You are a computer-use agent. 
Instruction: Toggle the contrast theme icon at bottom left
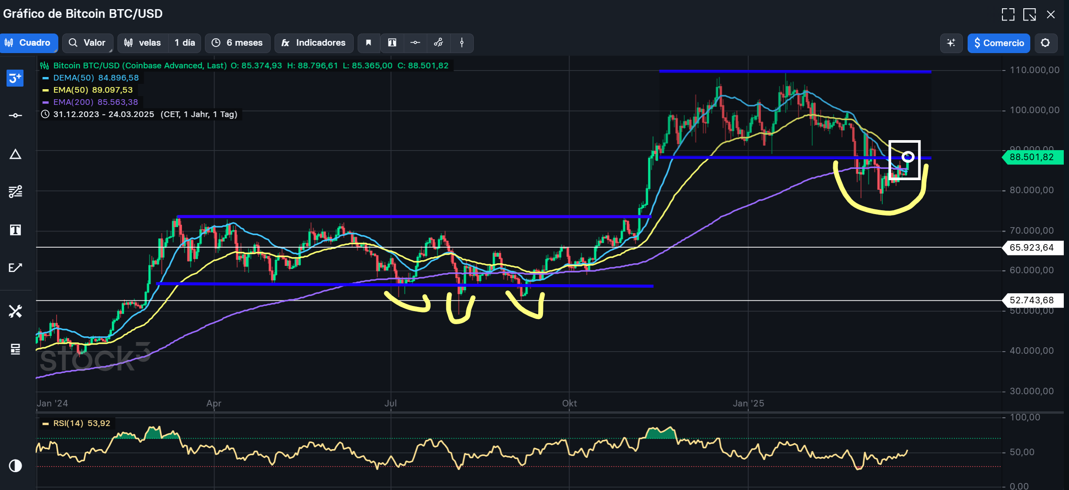[15, 466]
